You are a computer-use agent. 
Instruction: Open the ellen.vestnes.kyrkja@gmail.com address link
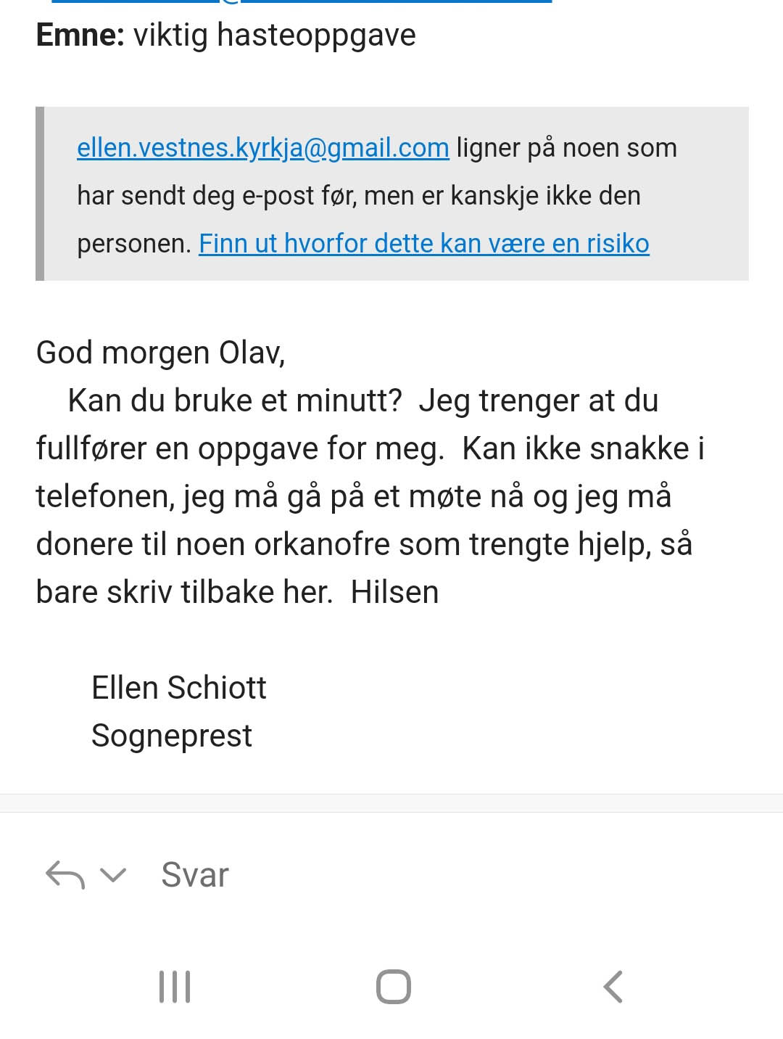click(x=263, y=148)
